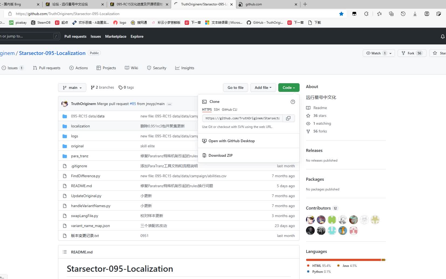446x279 pixels.
Task: Open Readme link in About section
Action: click(x=317, y=108)
